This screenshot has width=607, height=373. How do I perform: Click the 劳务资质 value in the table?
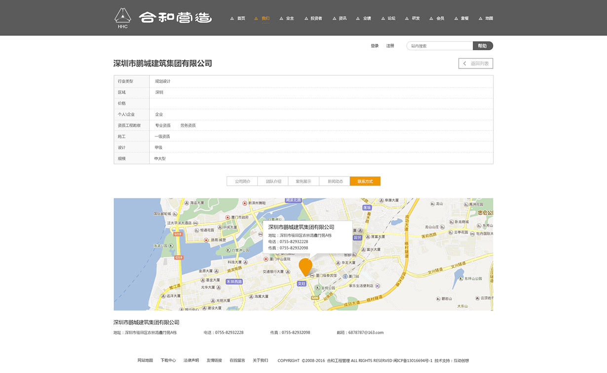[188, 126]
